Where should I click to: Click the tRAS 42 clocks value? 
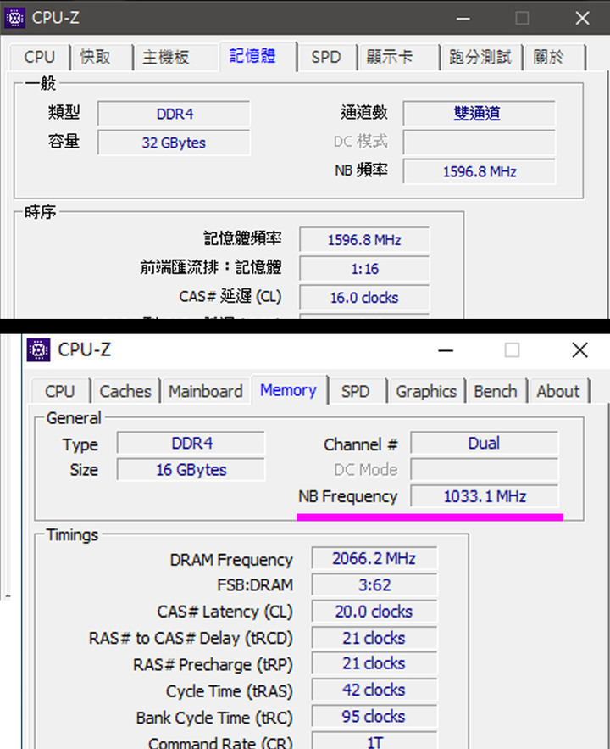coord(374,690)
